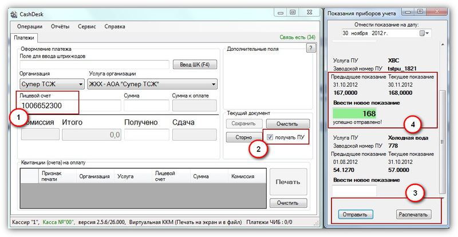458x237 pixels.
Task: Expand the Организация dropdown
Action: coord(80,85)
